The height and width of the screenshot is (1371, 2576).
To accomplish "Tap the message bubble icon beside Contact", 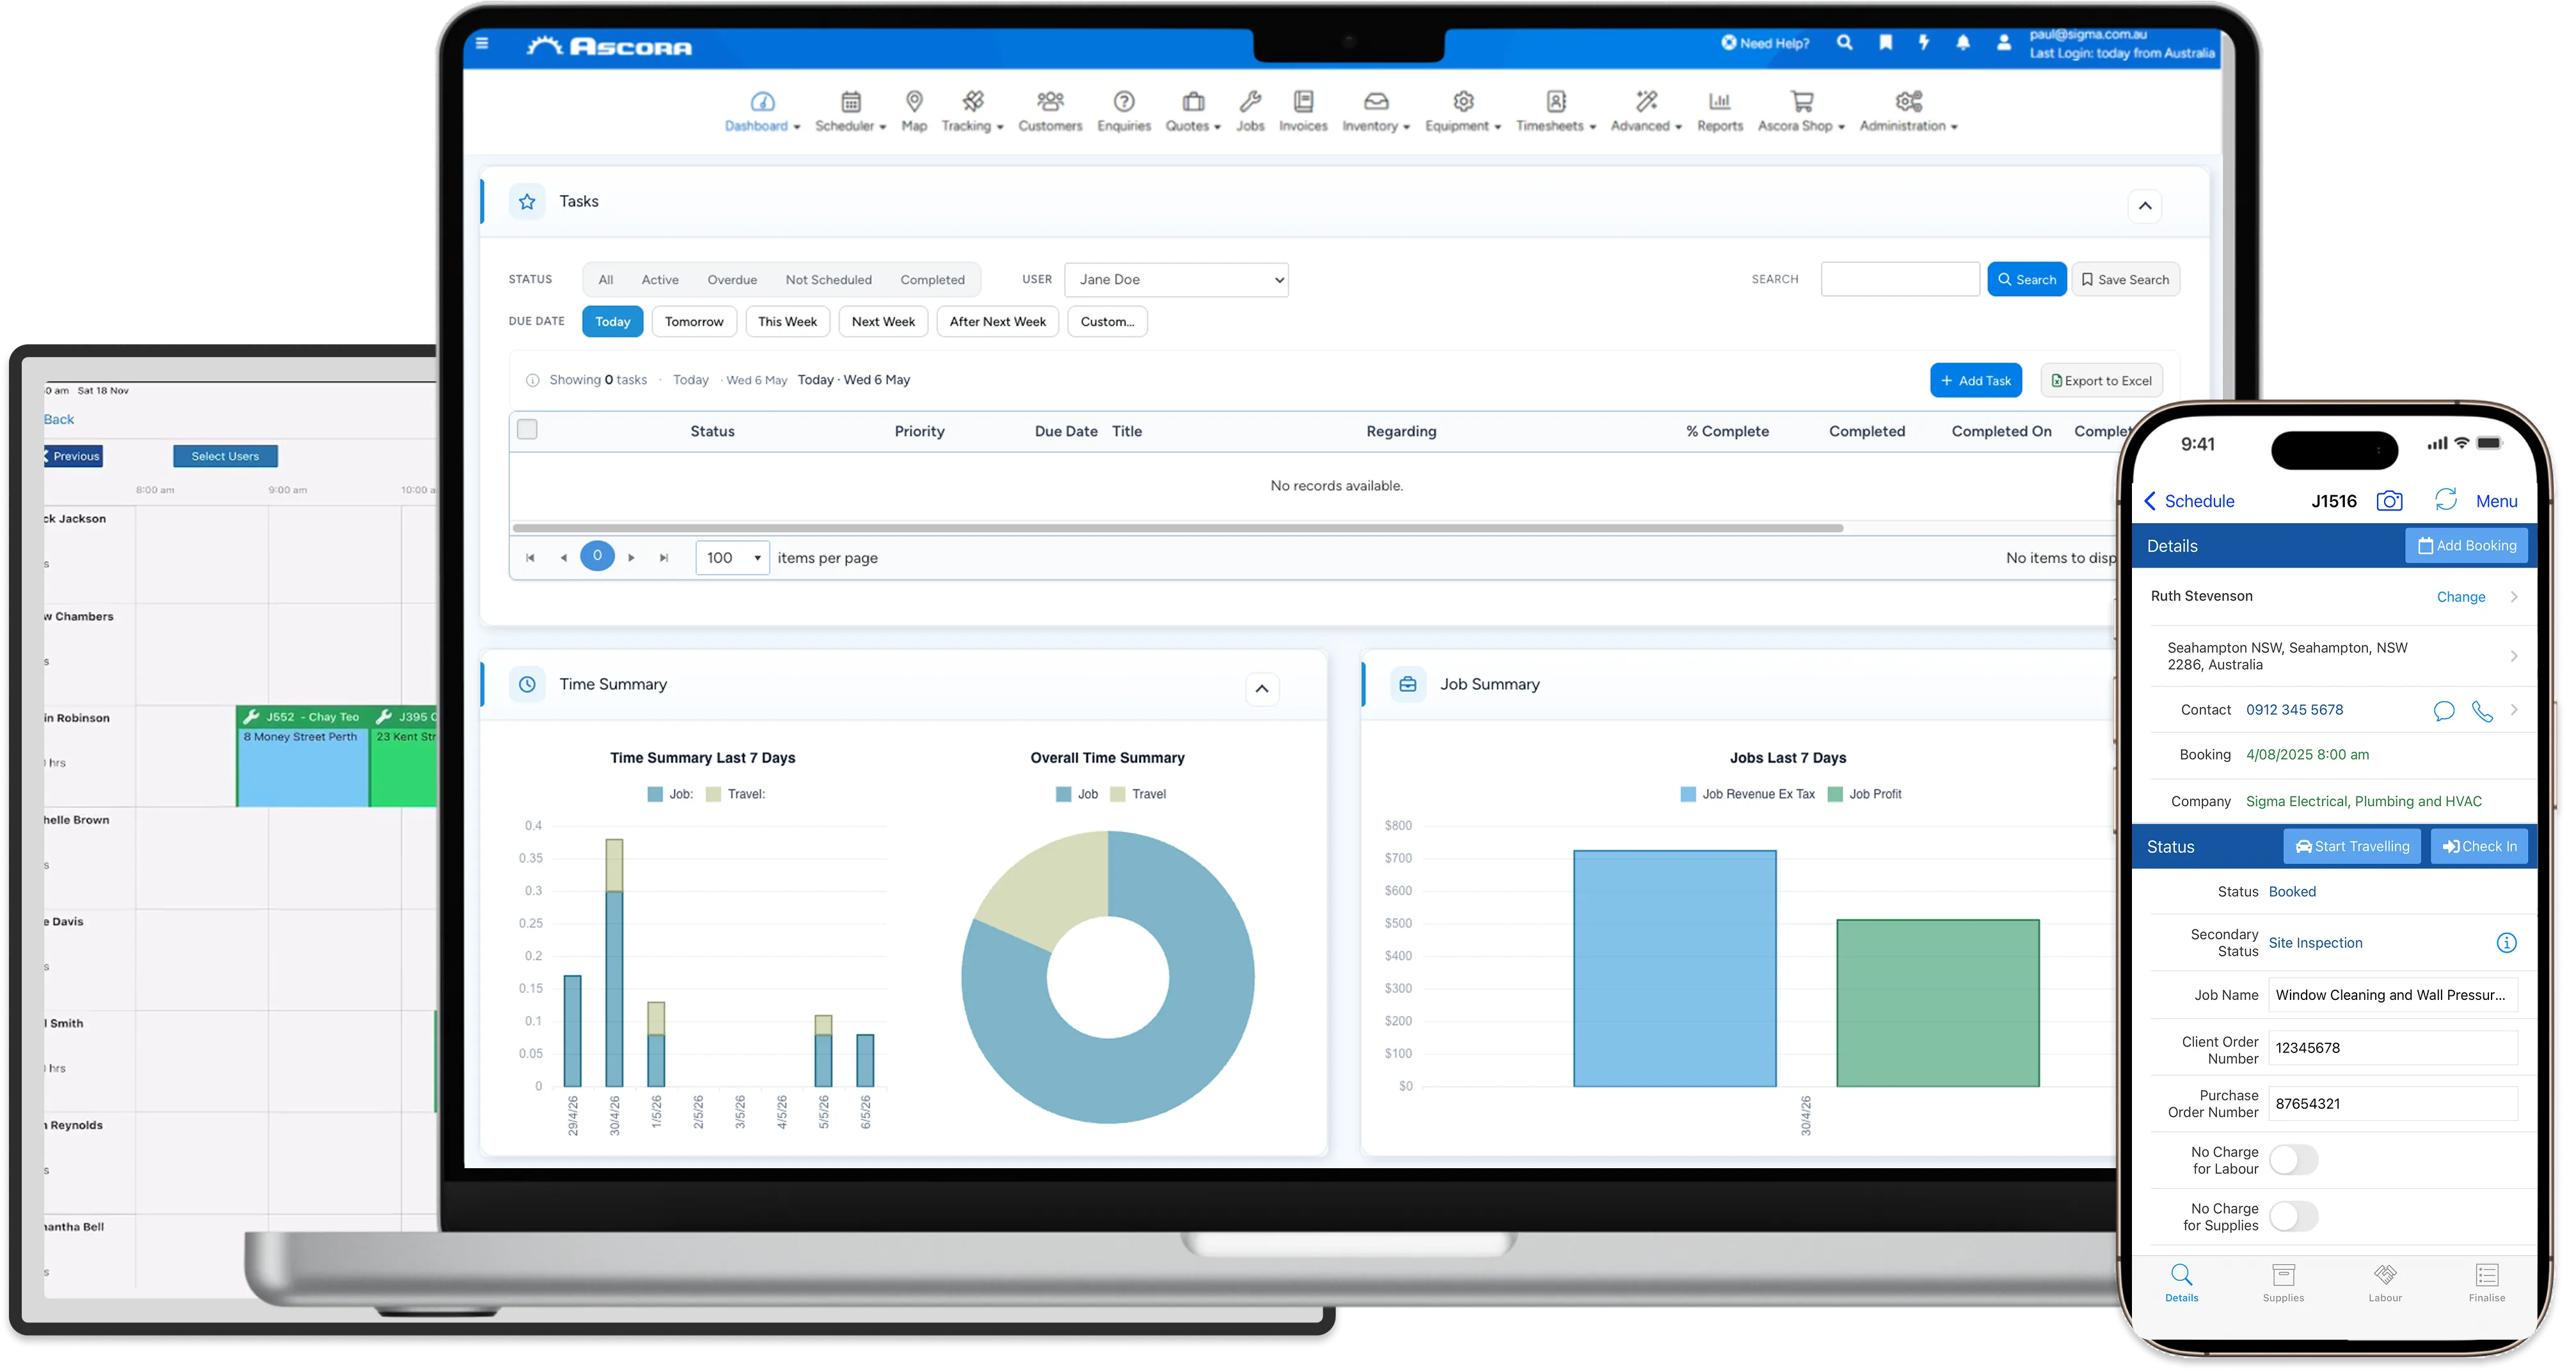I will point(2444,711).
